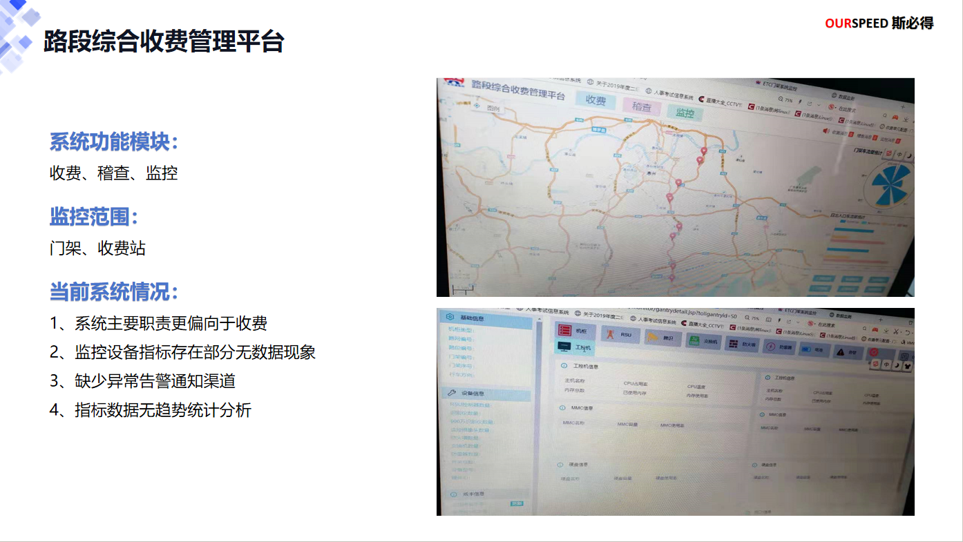
Task: Click the 更新 button under 版本信息
Action: pos(517,503)
